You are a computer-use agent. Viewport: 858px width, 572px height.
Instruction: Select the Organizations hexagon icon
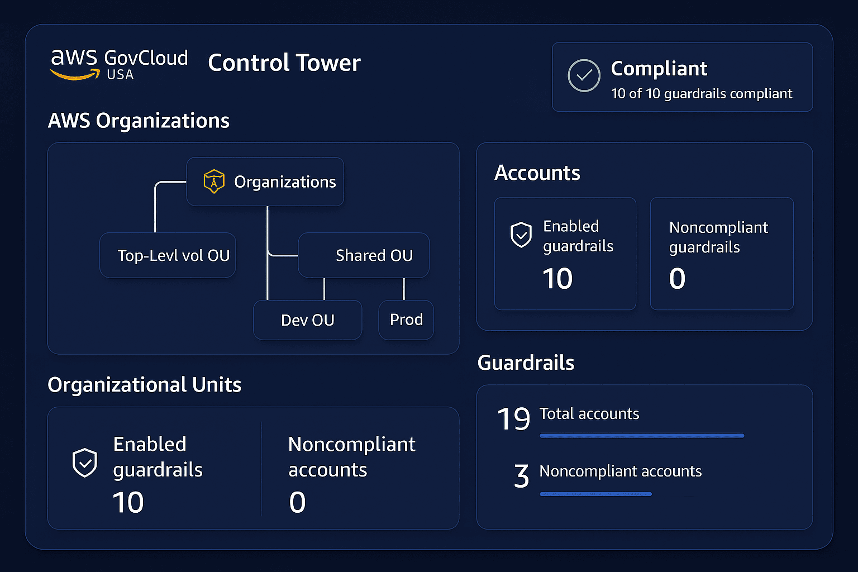[214, 181]
